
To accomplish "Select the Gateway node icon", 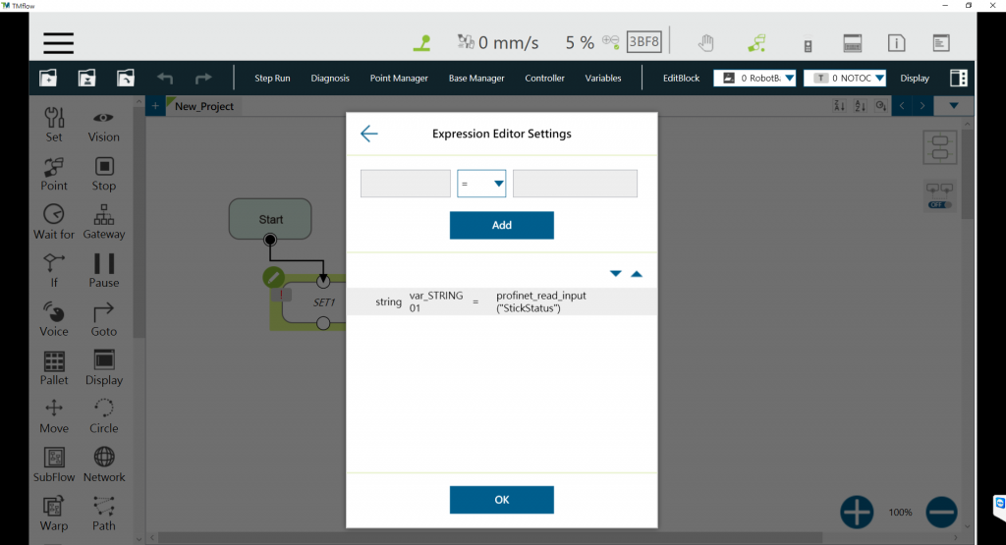I will tap(103, 222).
